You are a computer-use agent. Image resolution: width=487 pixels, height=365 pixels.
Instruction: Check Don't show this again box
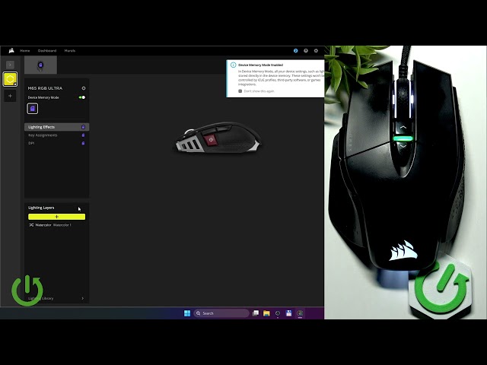[x=240, y=91]
